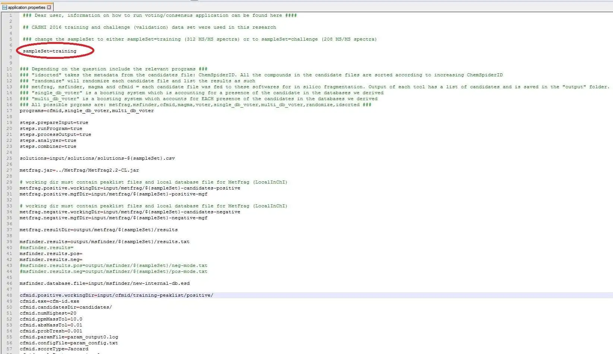Click the metfrag.resultDir line

[x=99, y=230]
